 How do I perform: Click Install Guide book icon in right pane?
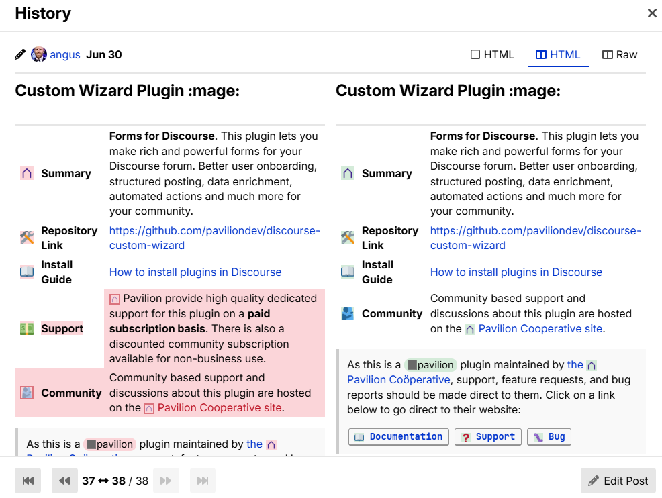[x=348, y=272]
